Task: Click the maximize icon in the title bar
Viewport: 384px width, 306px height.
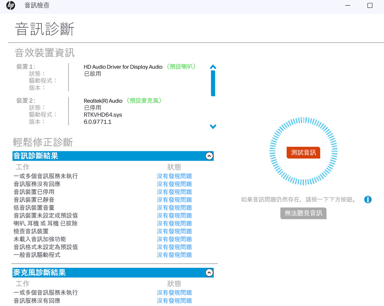Action: (370, 5)
